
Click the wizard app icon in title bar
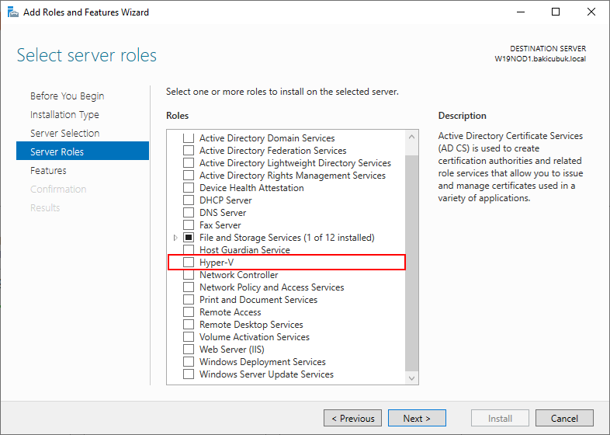13,12
